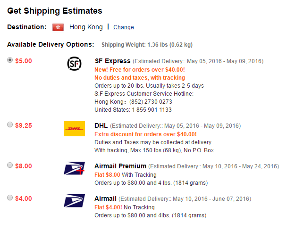This screenshot has height=231, width=295.
Task: Click the Hong Kong destination name
Action: pyautogui.click(x=86, y=27)
